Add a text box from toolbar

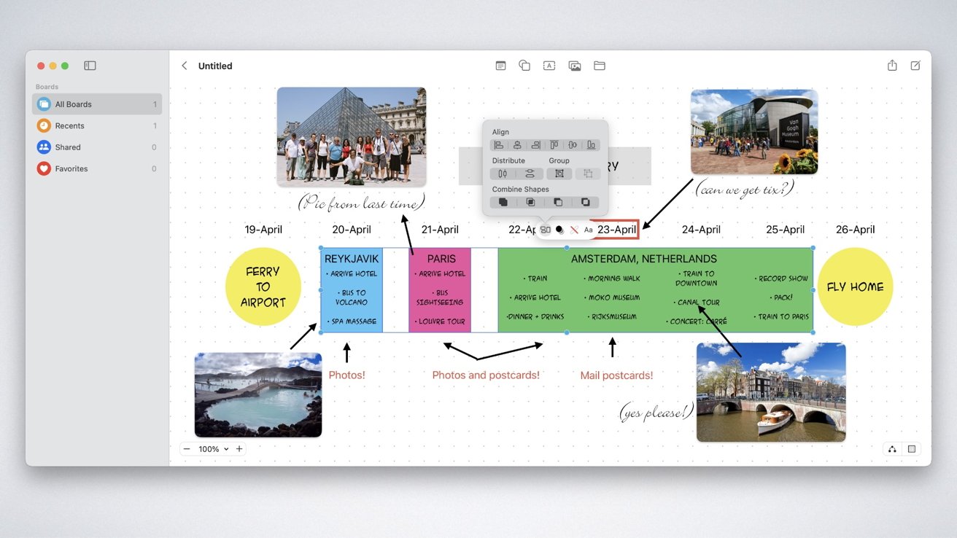coord(549,66)
